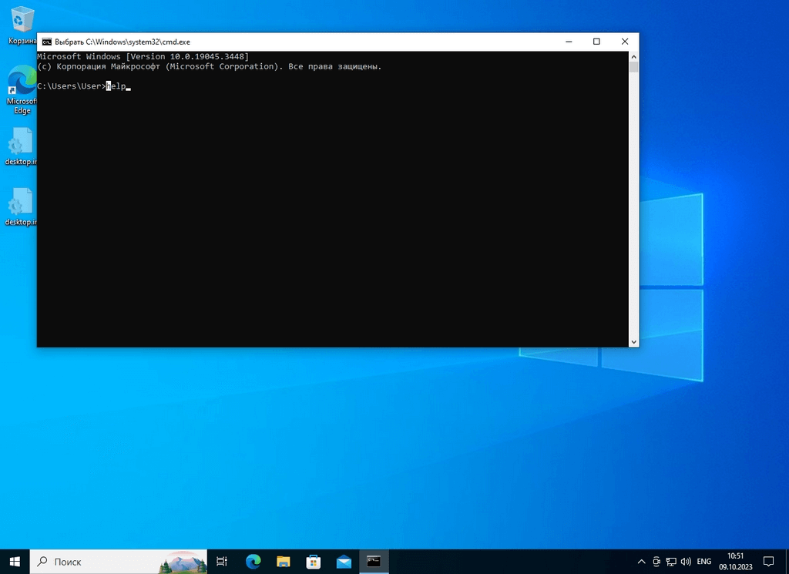
Task: Open Microsoft Store from the taskbar
Action: click(x=314, y=562)
